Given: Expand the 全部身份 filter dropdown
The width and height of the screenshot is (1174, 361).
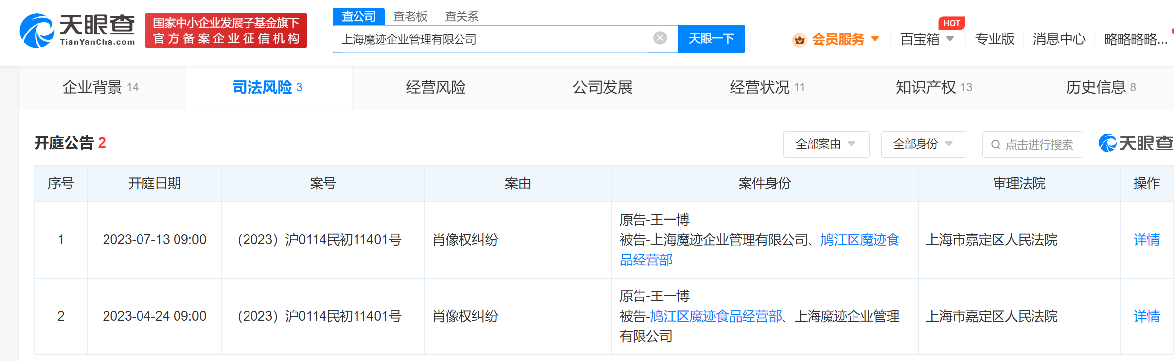Looking at the screenshot, I should coord(924,144).
